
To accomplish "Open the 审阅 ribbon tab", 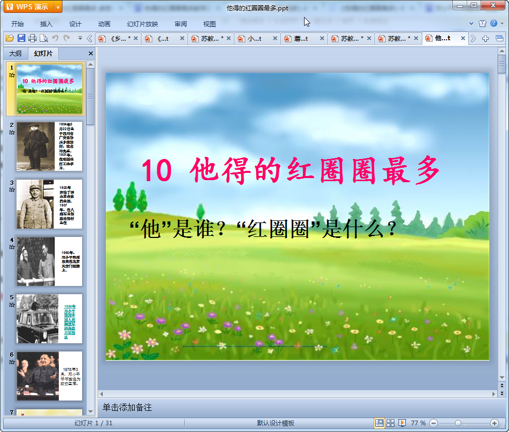I will pyautogui.click(x=181, y=24).
